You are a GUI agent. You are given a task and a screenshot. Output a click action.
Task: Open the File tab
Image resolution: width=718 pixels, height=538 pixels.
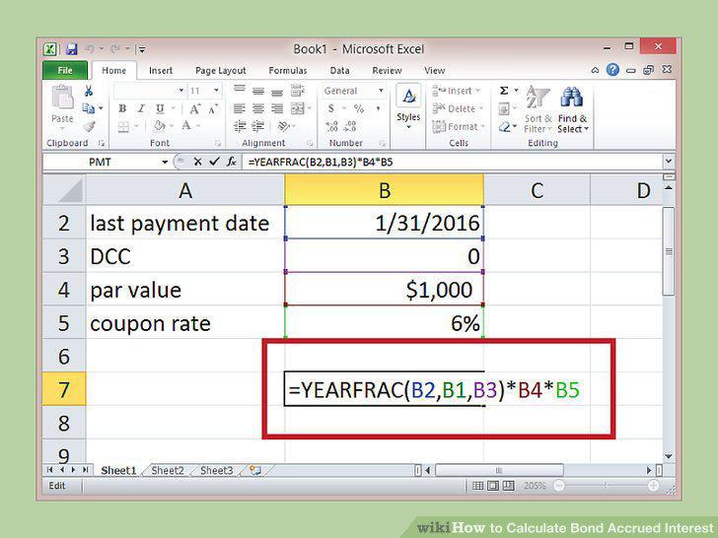[x=64, y=71]
